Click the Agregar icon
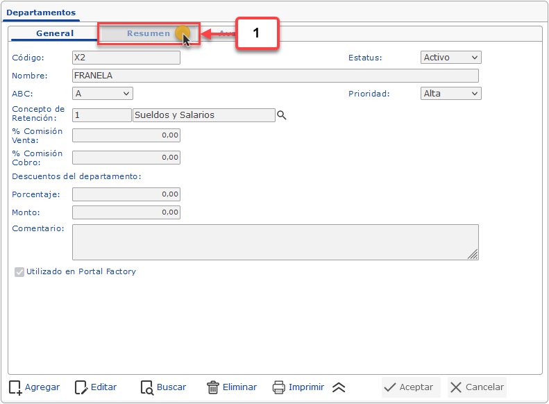The width and height of the screenshot is (549, 404). (x=15, y=387)
